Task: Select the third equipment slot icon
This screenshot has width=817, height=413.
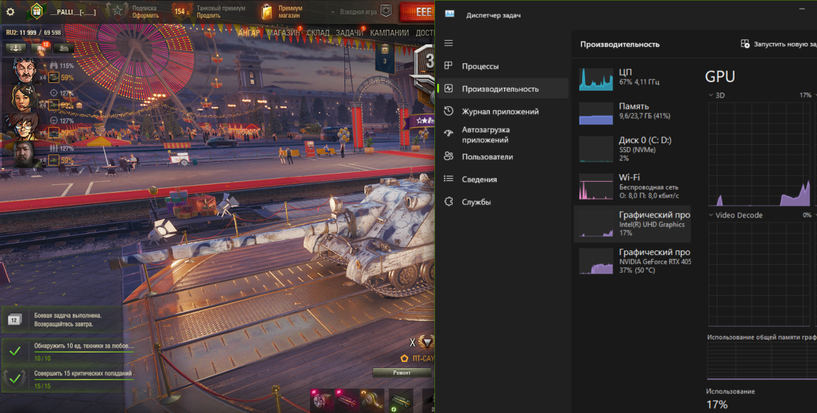Action: [x=370, y=400]
